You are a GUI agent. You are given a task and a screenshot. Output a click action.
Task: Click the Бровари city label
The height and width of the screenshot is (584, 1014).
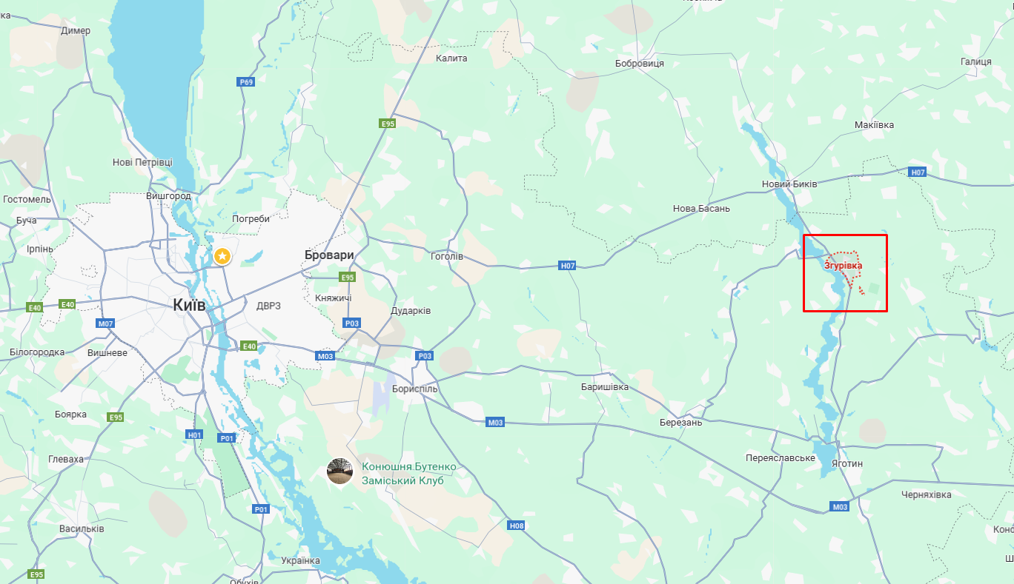(x=329, y=255)
